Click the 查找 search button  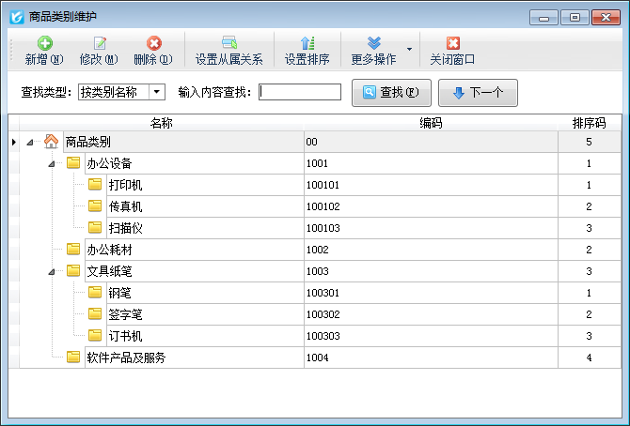[x=390, y=92]
